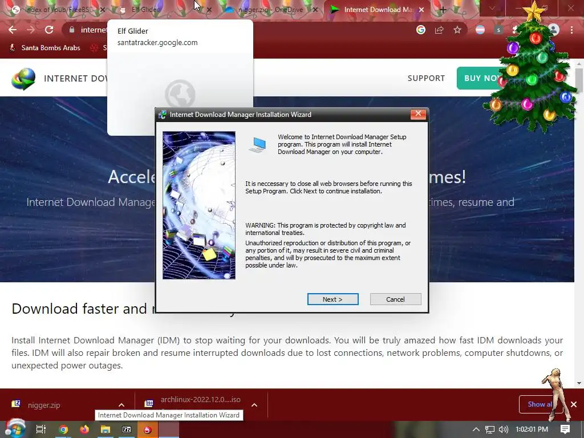This screenshot has height=438, width=584.
Task: Switch to the Elf Glider tab
Action: pyautogui.click(x=160, y=10)
